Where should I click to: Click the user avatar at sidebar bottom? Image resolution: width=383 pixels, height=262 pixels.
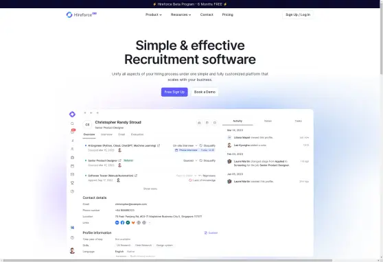click(x=72, y=250)
